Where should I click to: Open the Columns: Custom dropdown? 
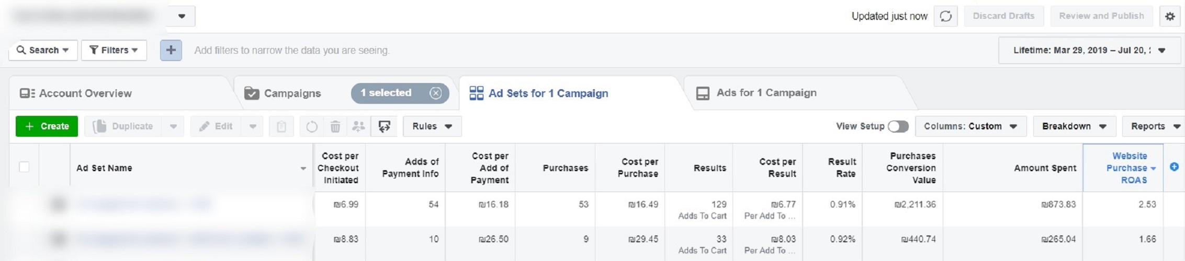970,126
